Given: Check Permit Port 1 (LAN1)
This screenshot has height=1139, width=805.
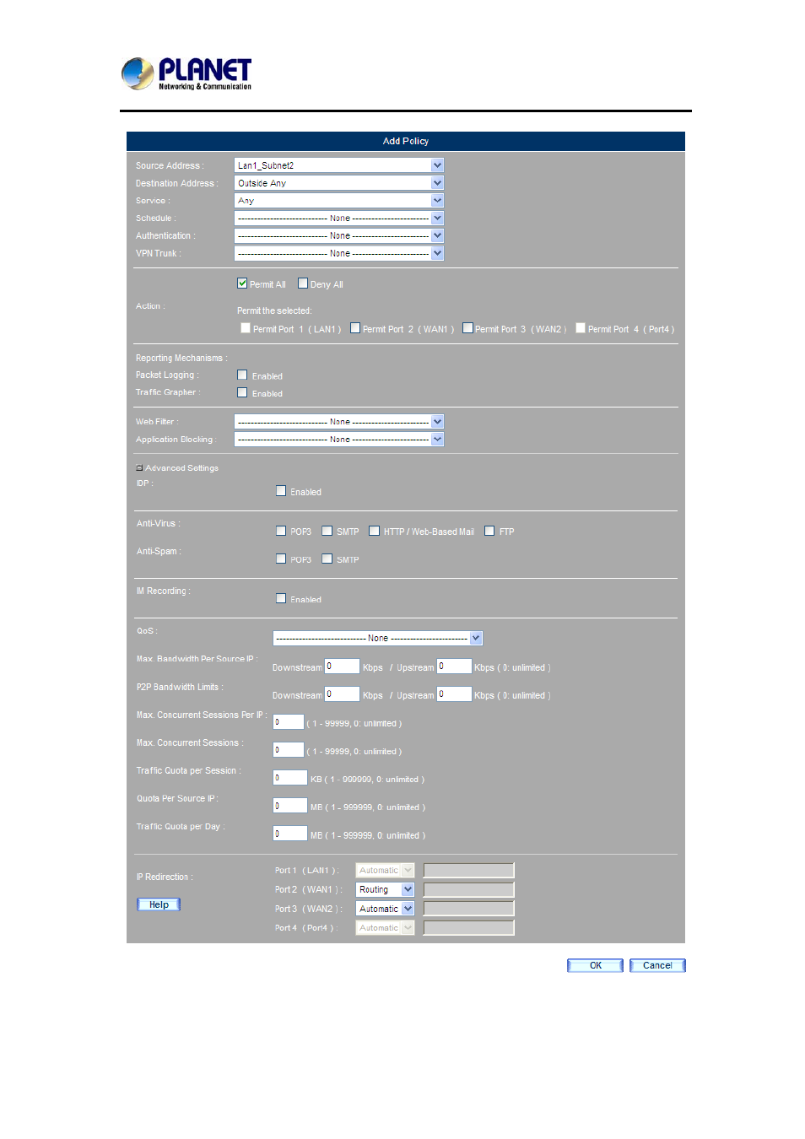Looking at the screenshot, I should pos(246,328).
